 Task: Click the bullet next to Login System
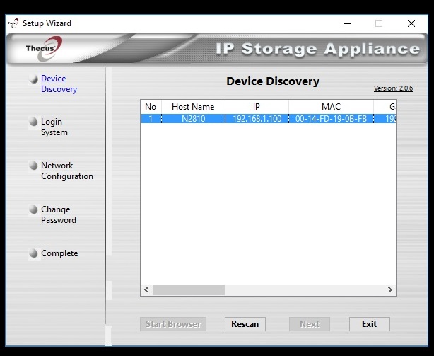tap(33, 122)
